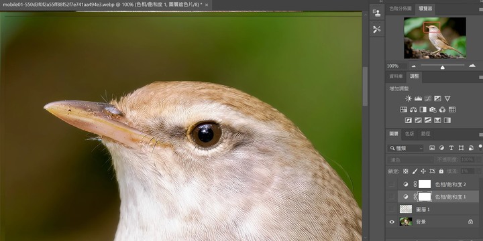The image size is (483, 241).
Task: Switch to the 路徑 tab
Action: [x=425, y=134]
